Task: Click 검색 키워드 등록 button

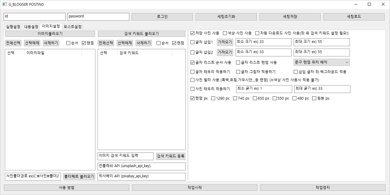Action: pos(171,156)
